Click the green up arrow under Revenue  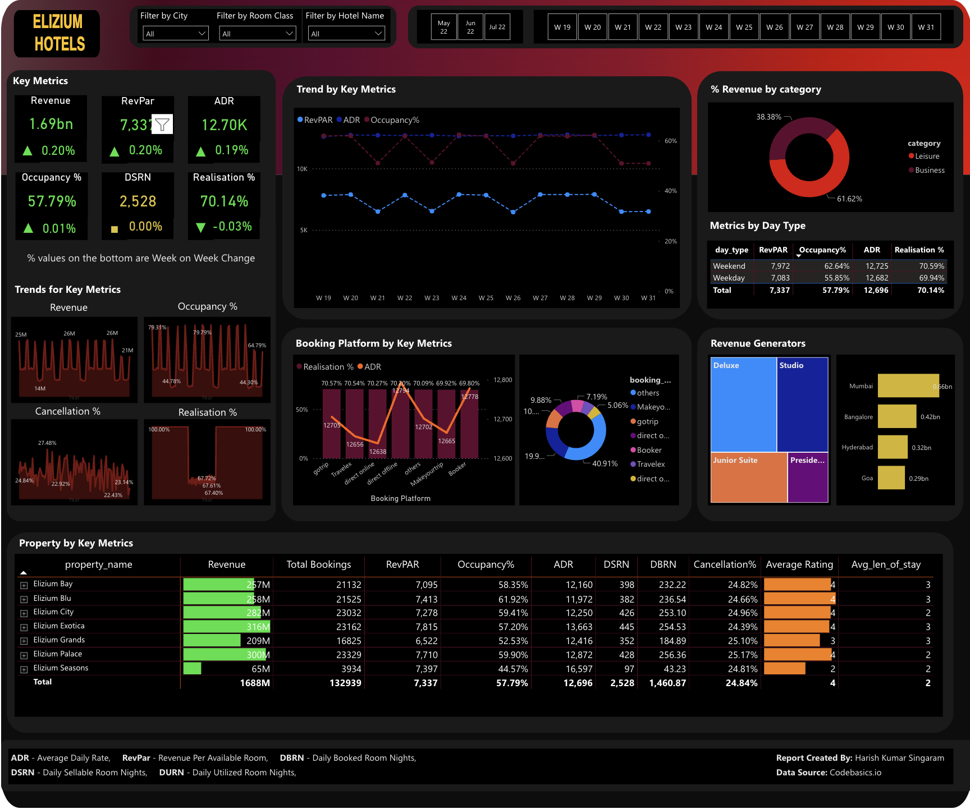click(x=27, y=150)
